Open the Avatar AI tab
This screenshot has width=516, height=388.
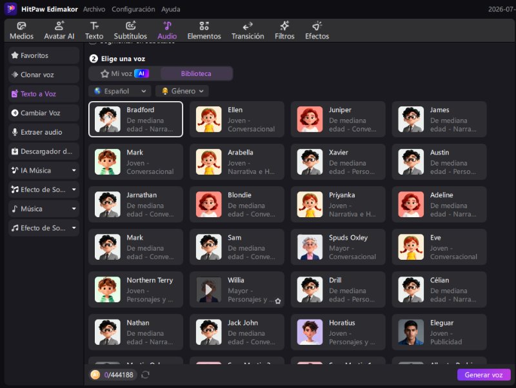pos(59,30)
